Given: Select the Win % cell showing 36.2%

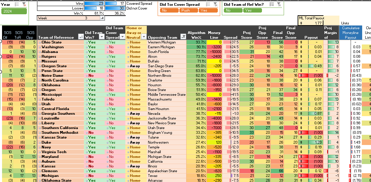Looking at the screenshot, I should (x=116, y=13).
